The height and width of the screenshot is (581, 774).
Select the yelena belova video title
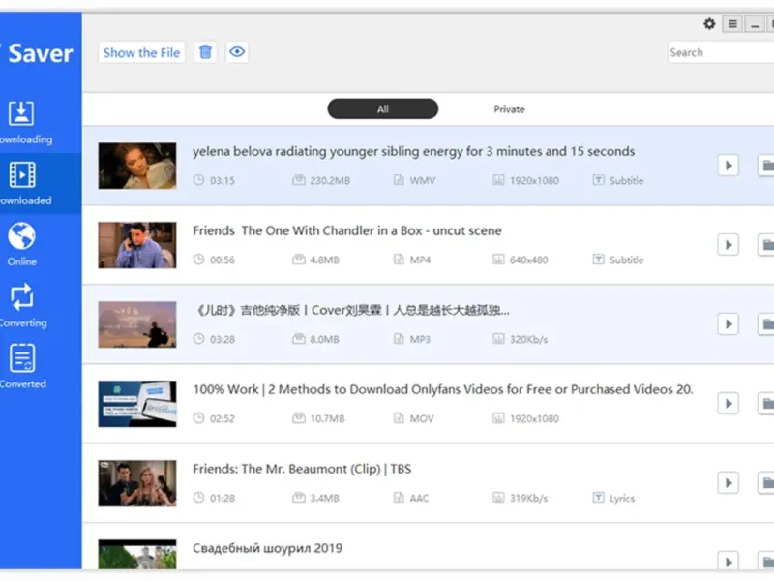coord(414,151)
